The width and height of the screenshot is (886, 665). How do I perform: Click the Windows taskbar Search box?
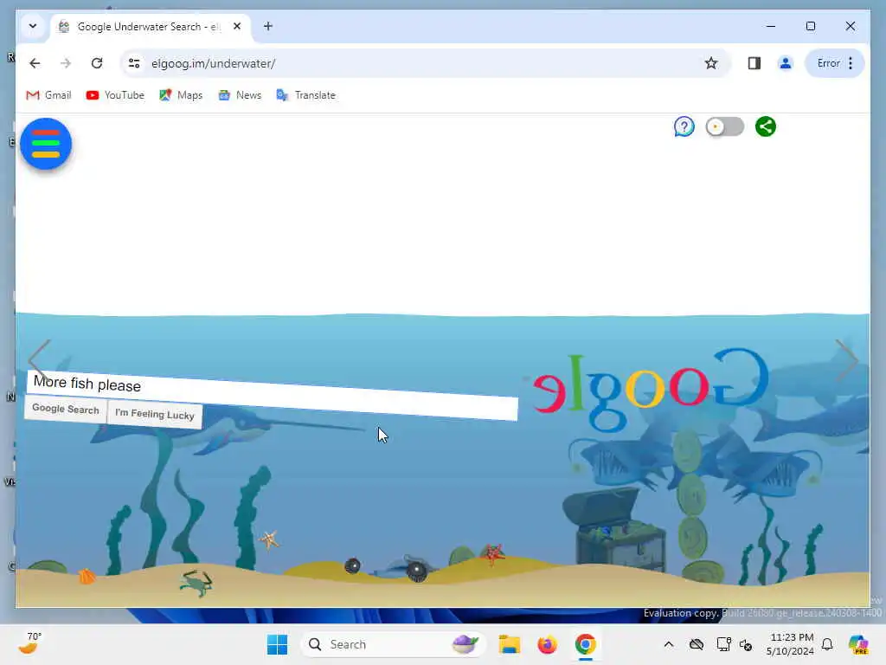pos(392,644)
